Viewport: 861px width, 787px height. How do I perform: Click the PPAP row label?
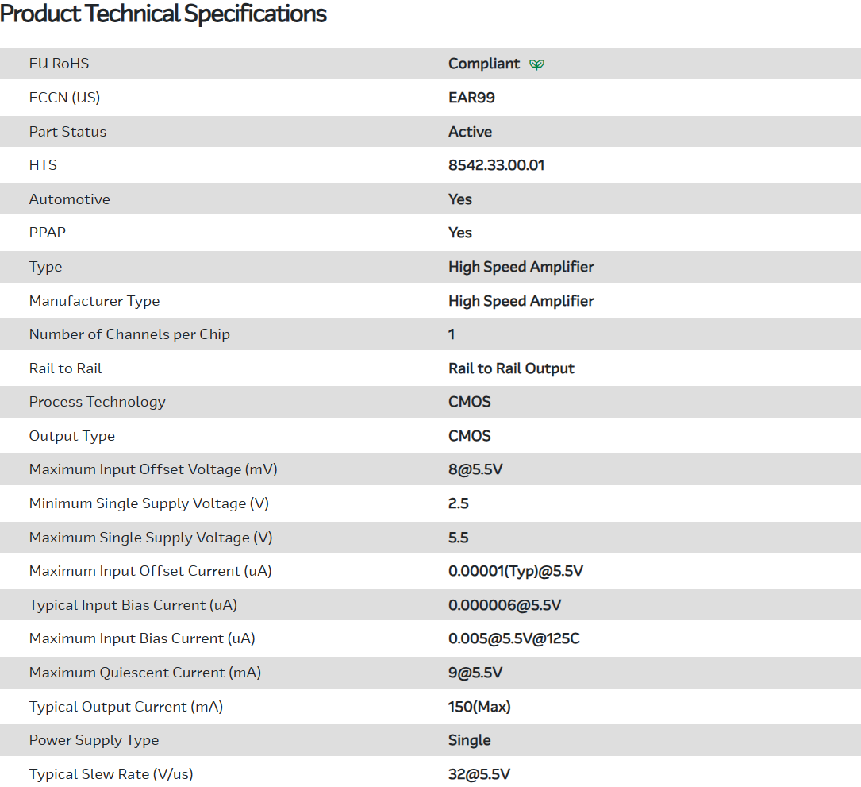coord(48,233)
